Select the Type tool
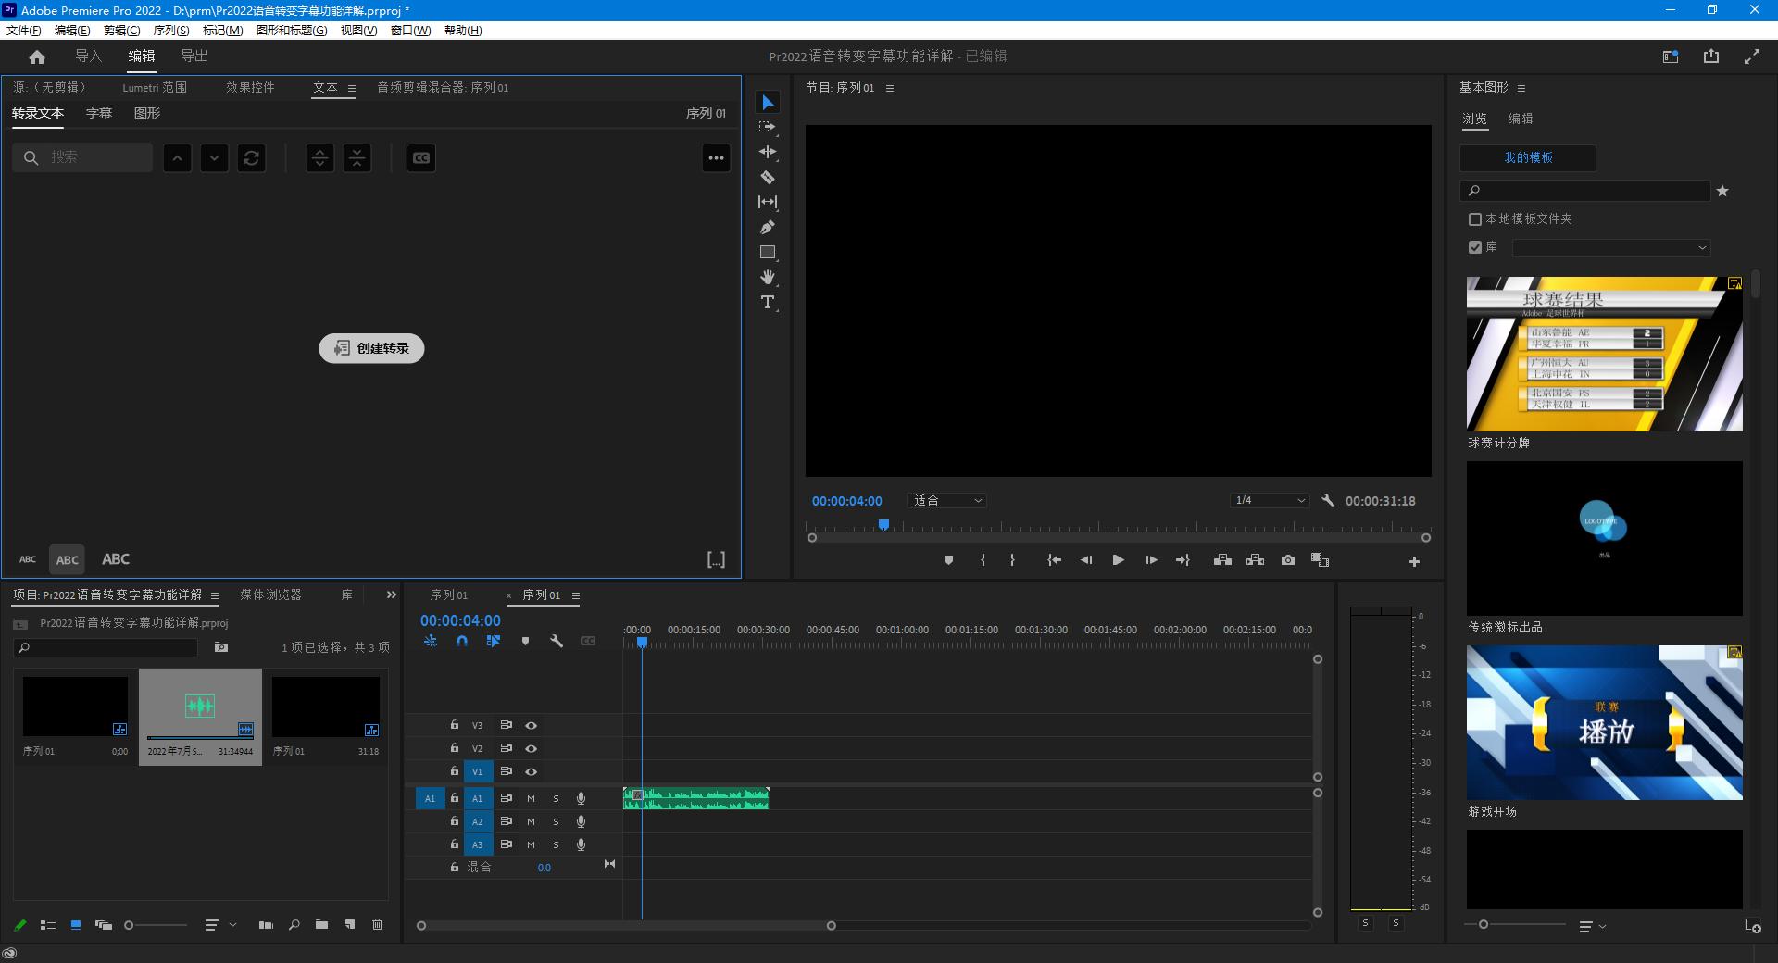The image size is (1778, 963). [768, 302]
